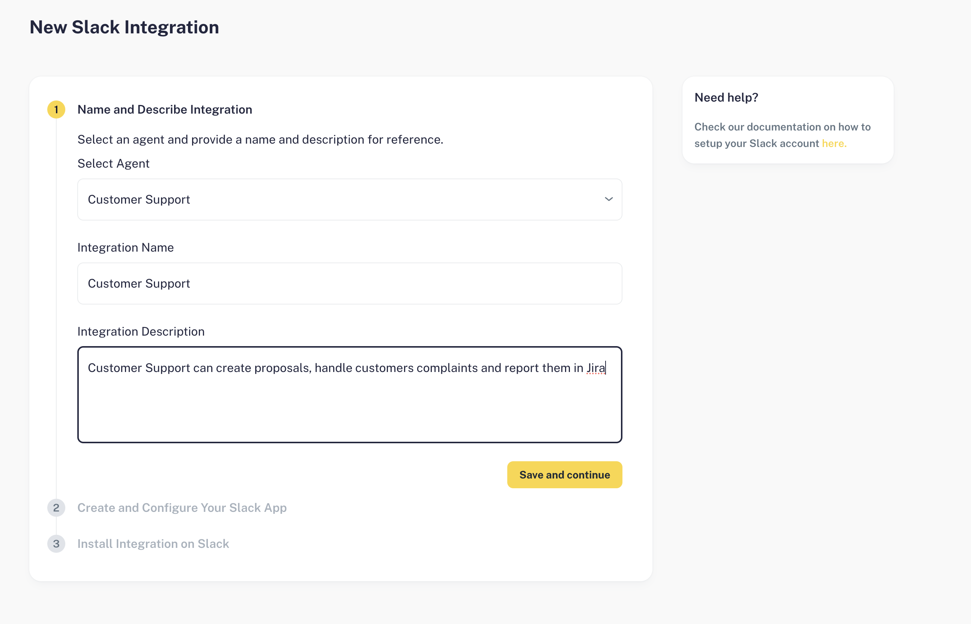This screenshot has width=971, height=624.
Task: Click the yellow step 1 number badge
Action: point(56,109)
